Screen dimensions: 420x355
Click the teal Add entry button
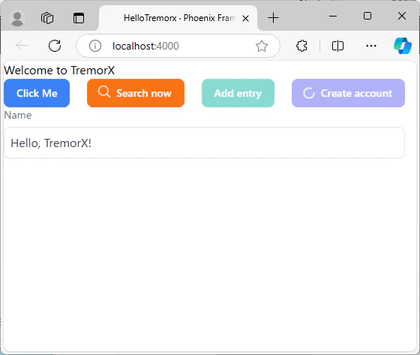238,93
